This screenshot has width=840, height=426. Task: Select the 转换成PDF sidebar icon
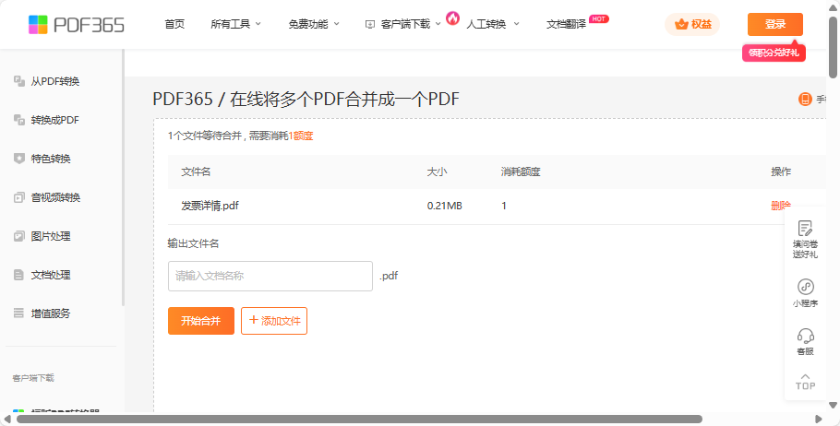[19, 120]
